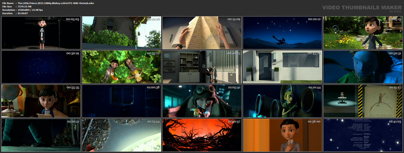Select the 00:55:35 thumbnail of girl reading papers
The image size is (404, 153).
41,101
